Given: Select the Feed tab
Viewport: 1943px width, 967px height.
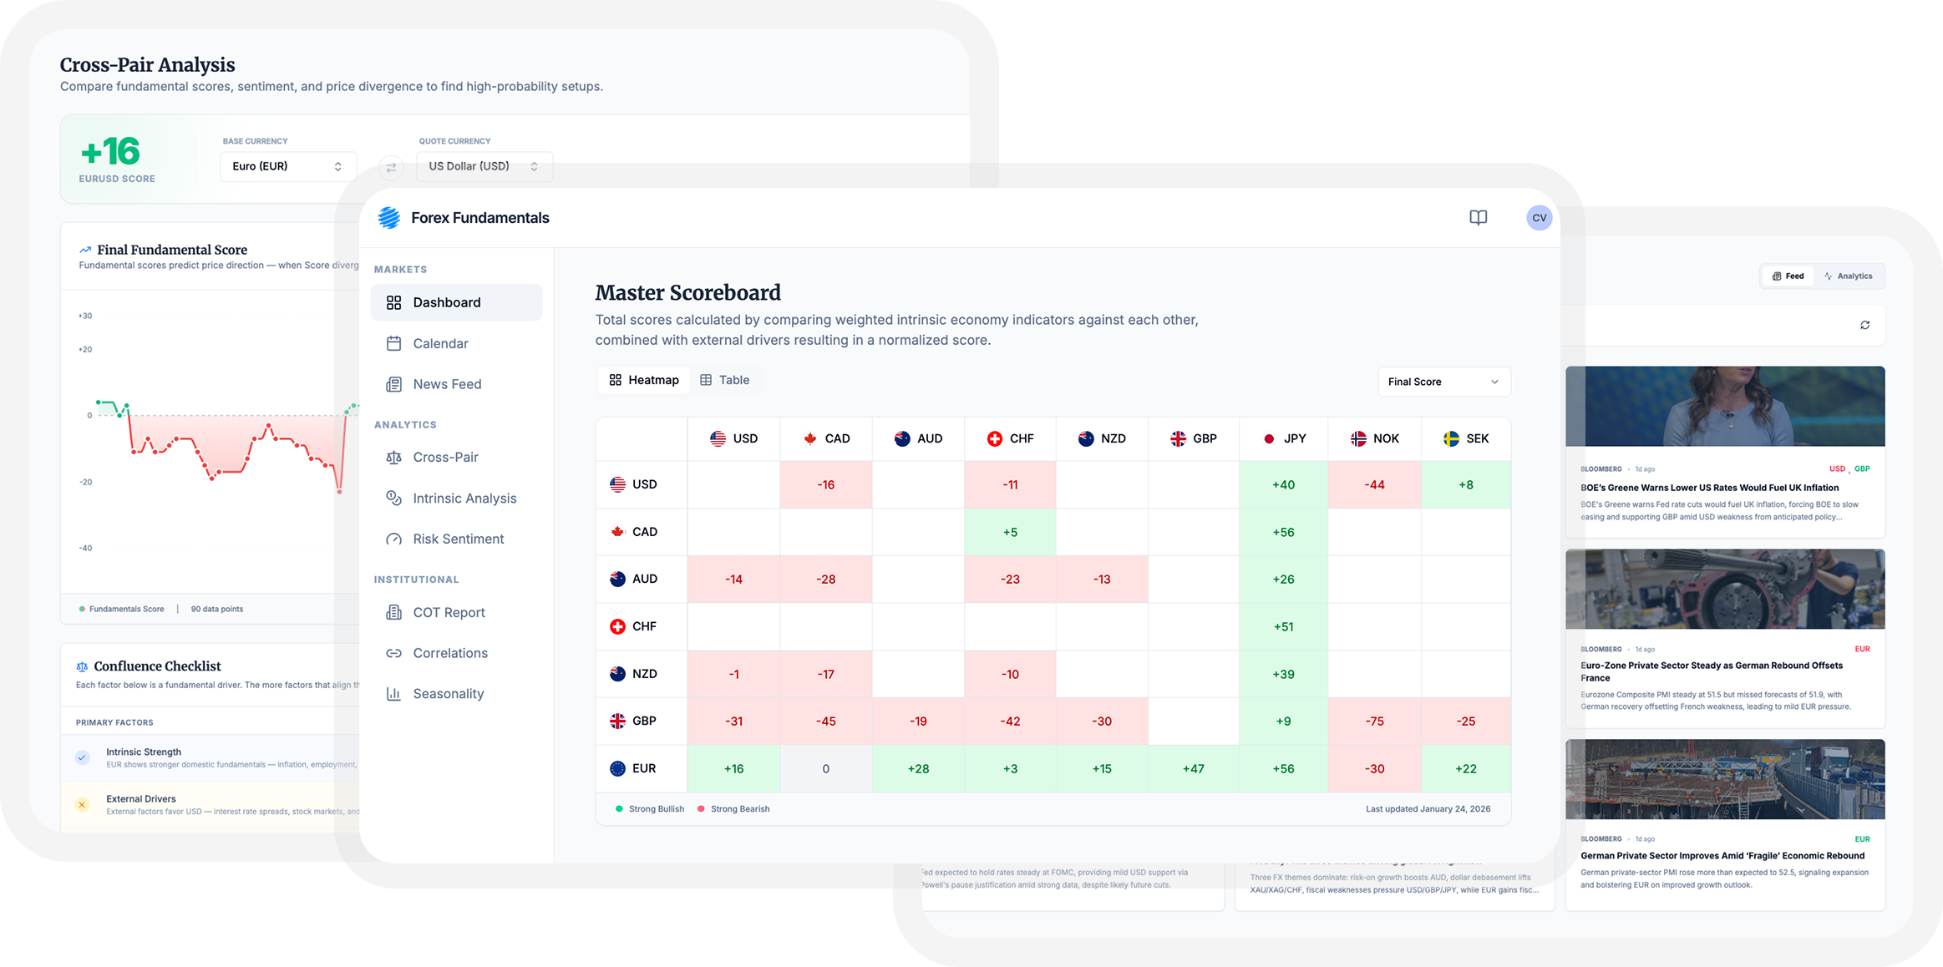Looking at the screenshot, I should (x=1788, y=276).
